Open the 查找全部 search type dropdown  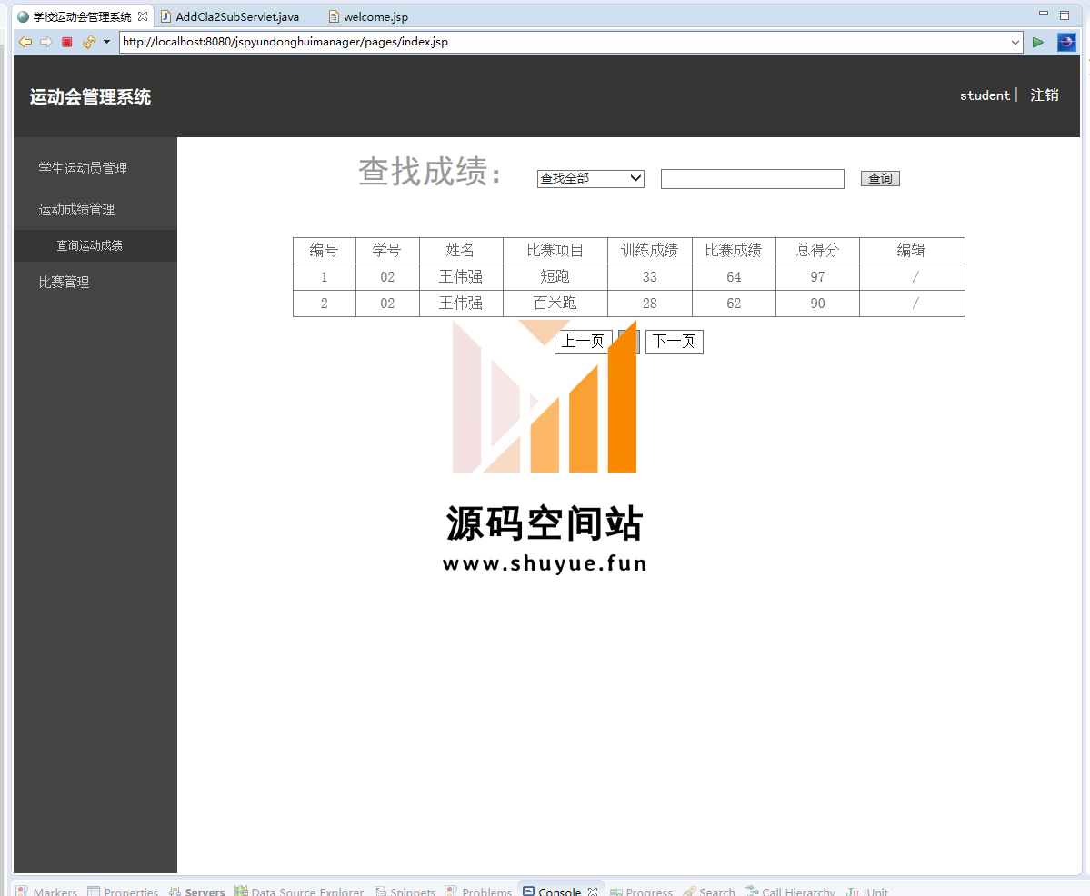[590, 179]
